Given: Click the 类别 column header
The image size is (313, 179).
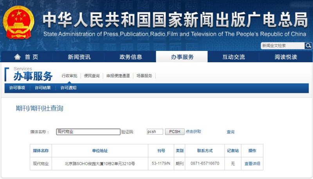Looking at the screenshot, I should click(x=180, y=151).
